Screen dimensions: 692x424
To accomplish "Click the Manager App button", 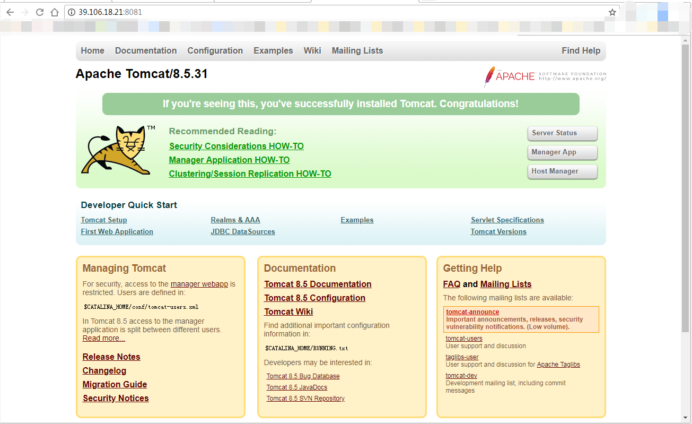I will (562, 152).
